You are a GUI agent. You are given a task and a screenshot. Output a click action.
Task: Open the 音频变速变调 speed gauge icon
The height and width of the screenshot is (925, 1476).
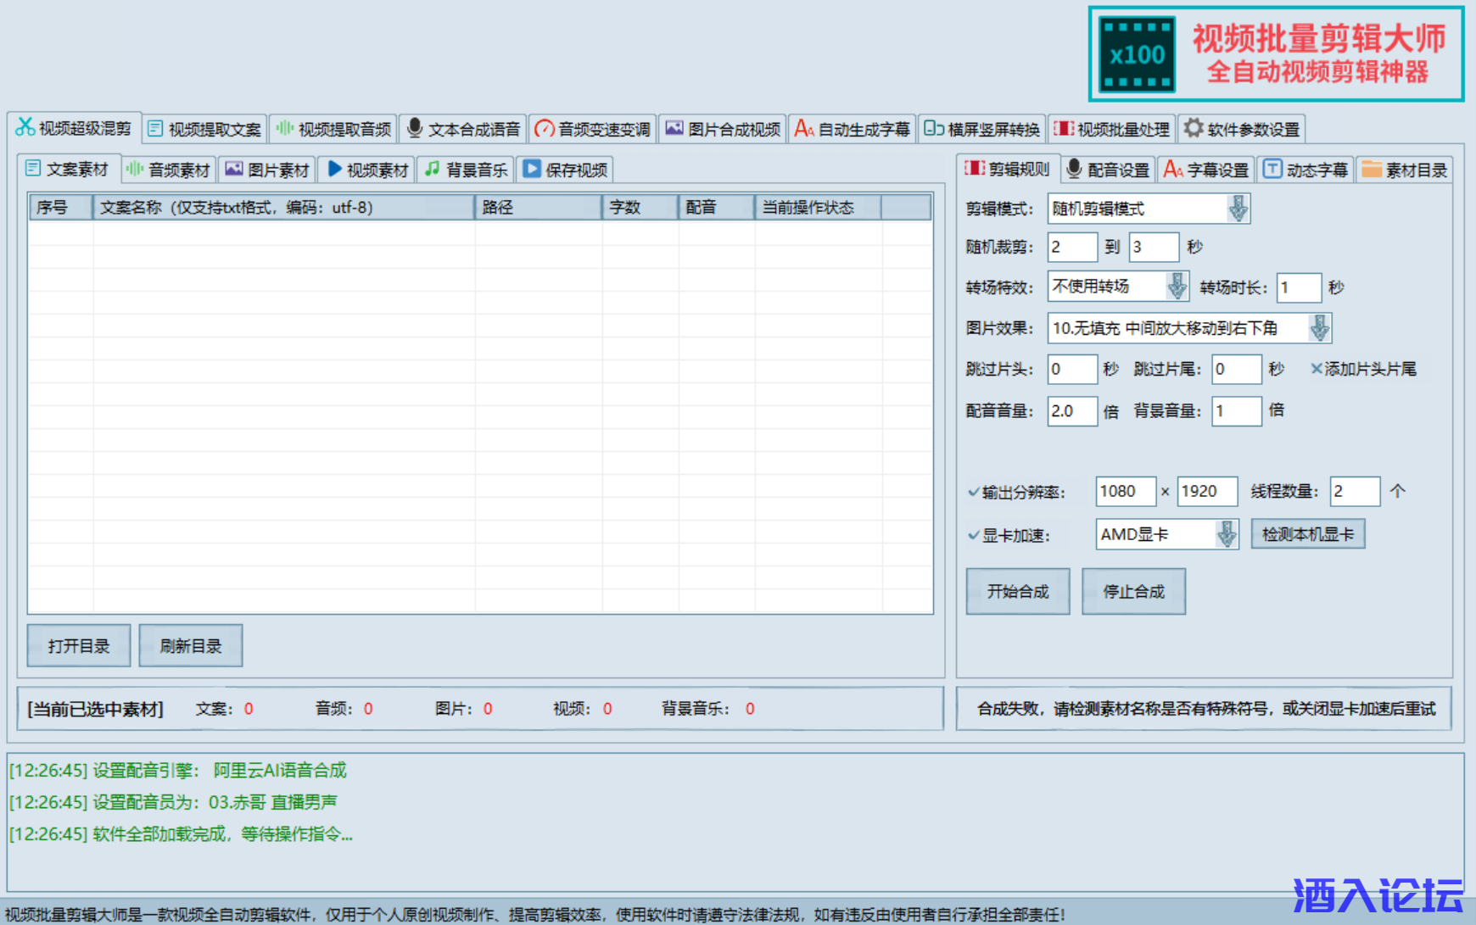point(544,129)
